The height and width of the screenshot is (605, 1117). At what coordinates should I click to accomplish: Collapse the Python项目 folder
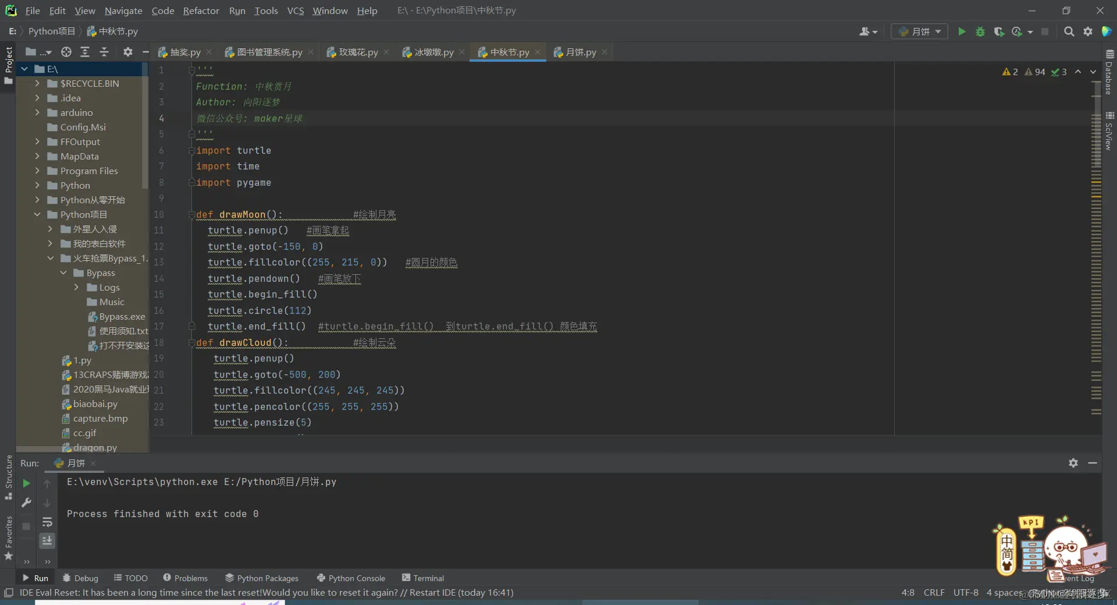(37, 214)
